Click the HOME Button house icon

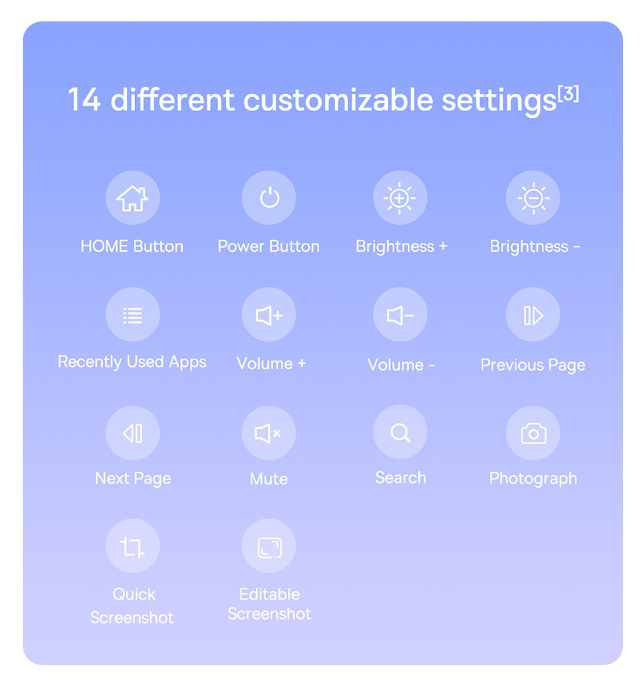click(x=132, y=197)
